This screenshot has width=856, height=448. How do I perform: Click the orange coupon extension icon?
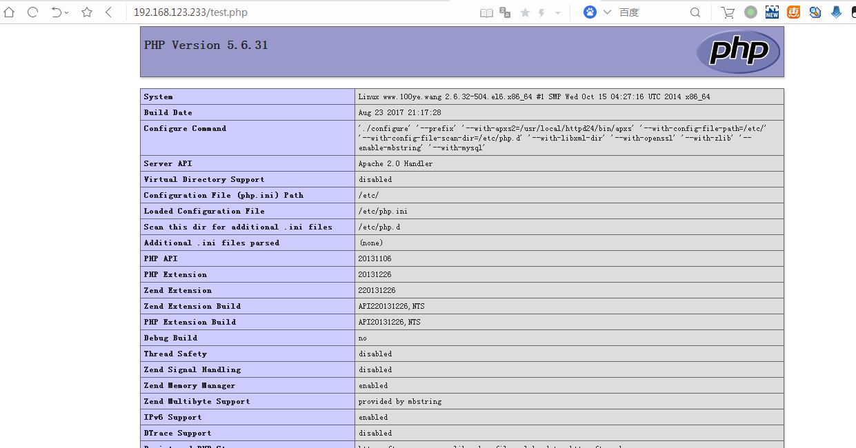[x=794, y=12]
